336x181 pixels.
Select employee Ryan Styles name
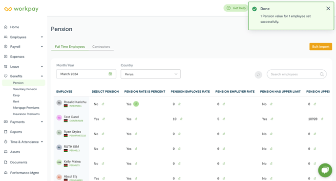pyautogui.click(x=72, y=132)
